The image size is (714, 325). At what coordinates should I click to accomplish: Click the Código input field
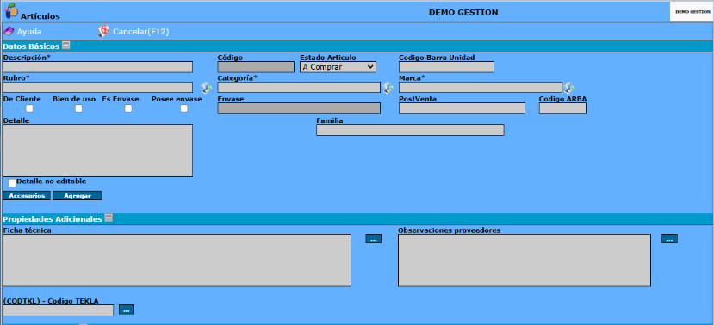point(256,67)
